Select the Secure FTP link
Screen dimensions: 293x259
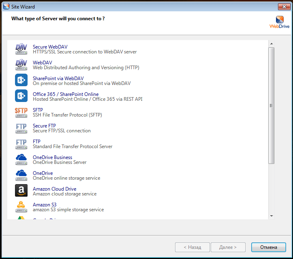pos(44,125)
